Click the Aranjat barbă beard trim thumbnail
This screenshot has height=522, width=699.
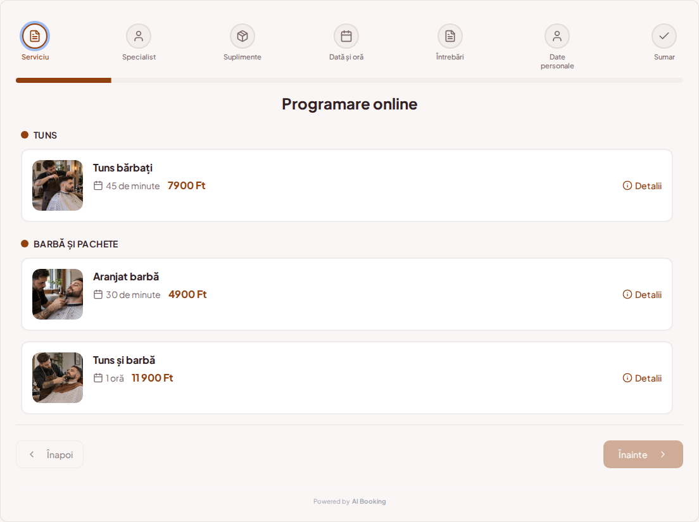[x=58, y=294]
